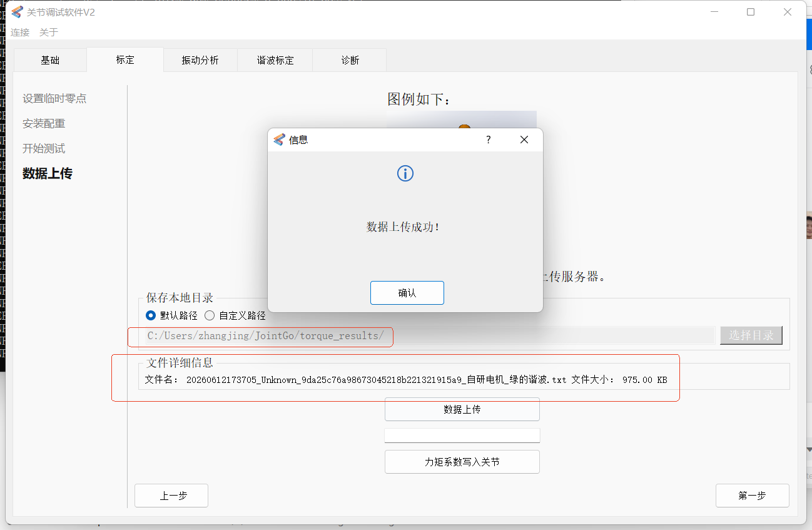Viewport: 812px width, 530px height.
Task: Click the upload progress bar
Action: coord(462,436)
